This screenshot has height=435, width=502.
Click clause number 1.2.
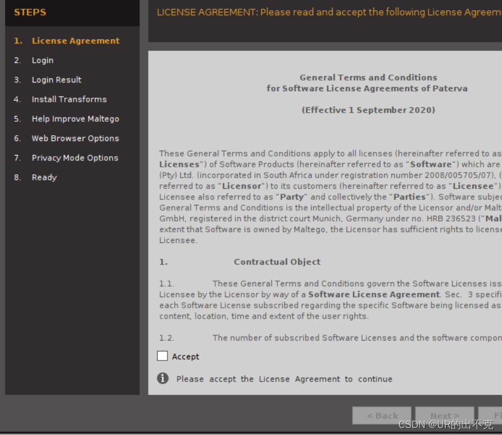pyautogui.click(x=166, y=338)
